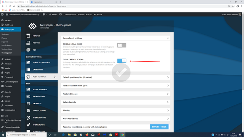
Task: Open Media menu in sidebar
Action: click(x=7, y=68)
